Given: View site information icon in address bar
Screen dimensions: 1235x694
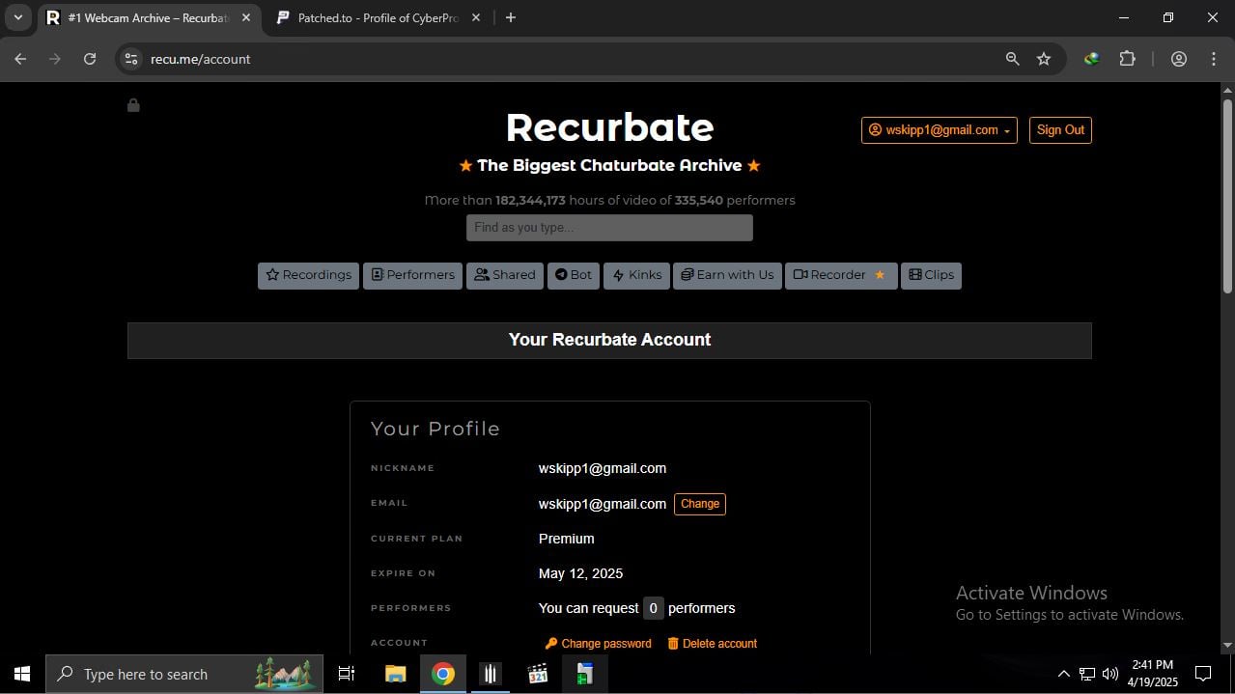Looking at the screenshot, I should (132, 59).
